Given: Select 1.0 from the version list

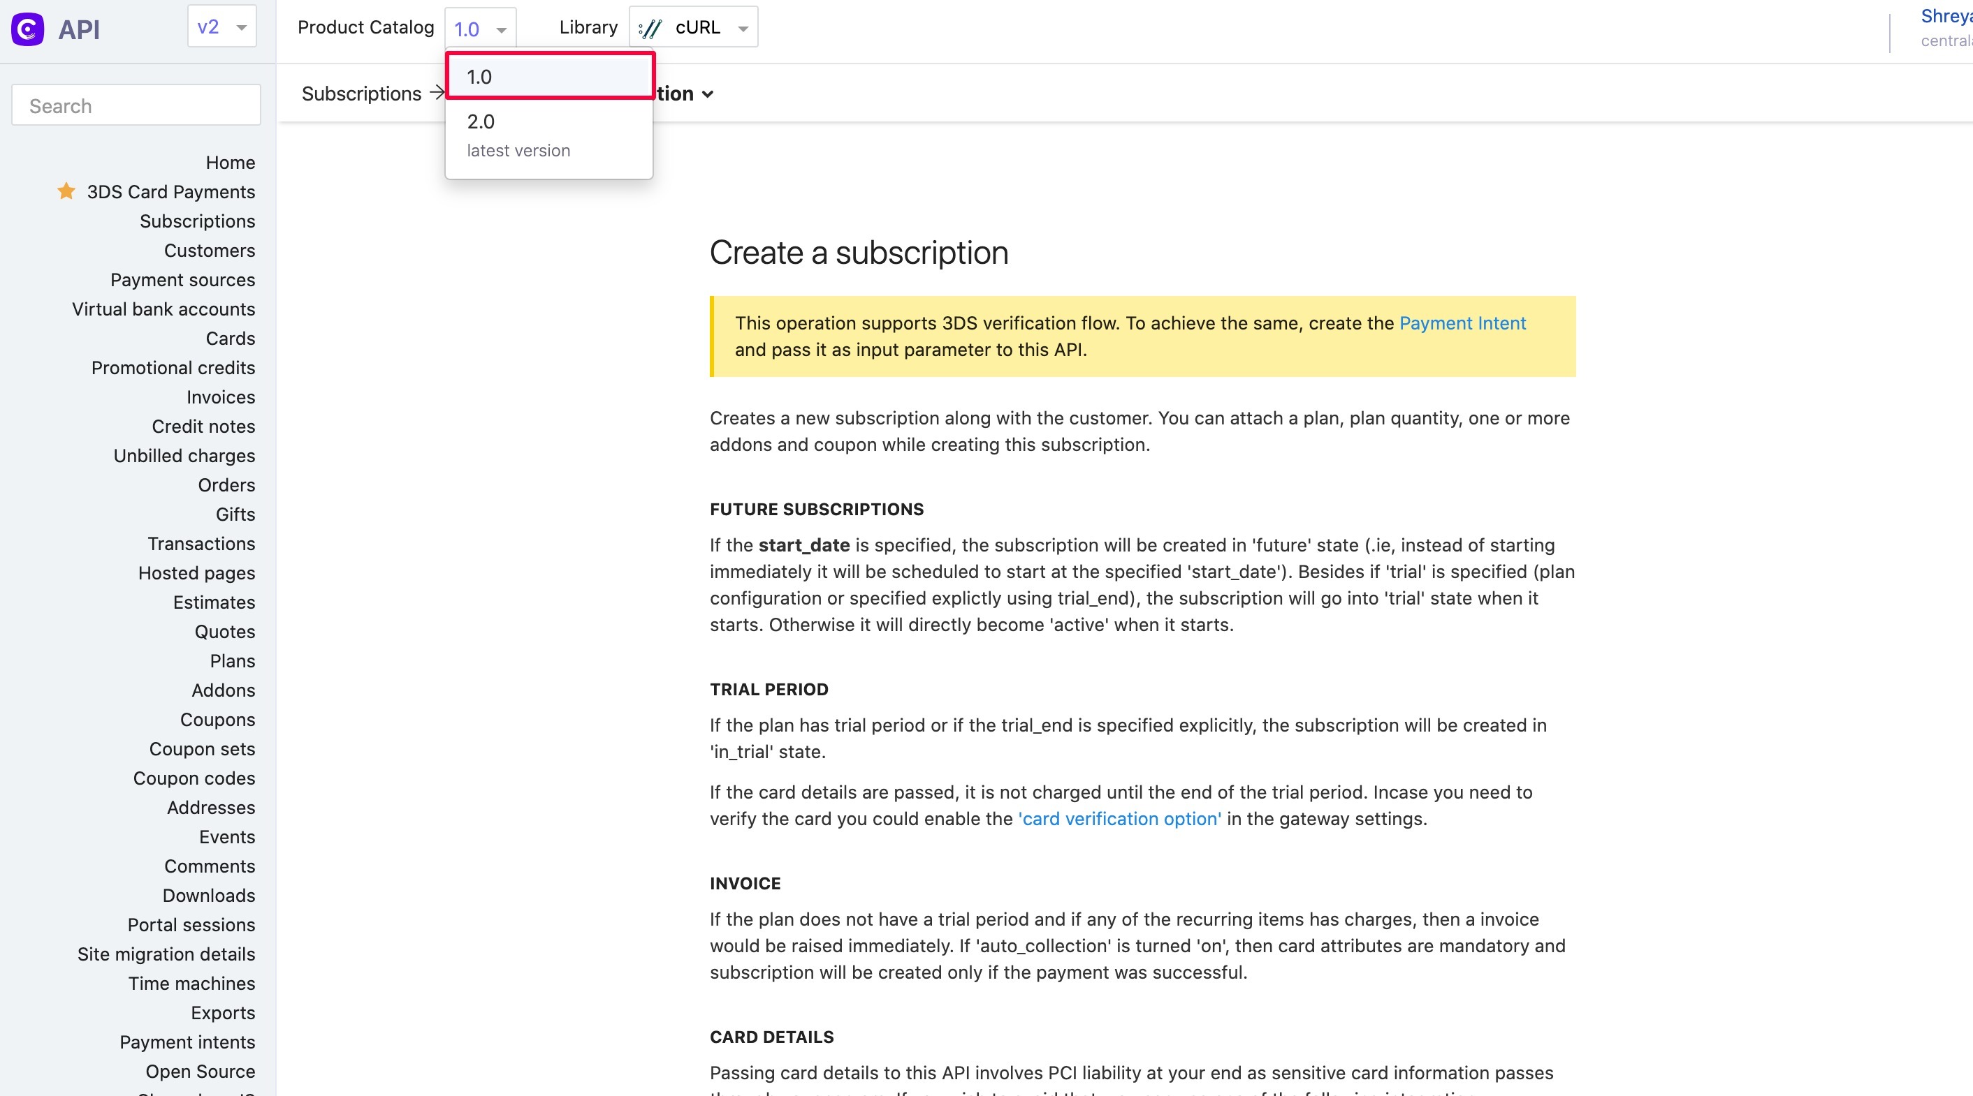Looking at the screenshot, I should click(549, 76).
